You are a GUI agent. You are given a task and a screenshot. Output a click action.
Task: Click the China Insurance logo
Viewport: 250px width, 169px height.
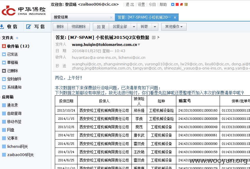pyautogui.click(x=24, y=11)
